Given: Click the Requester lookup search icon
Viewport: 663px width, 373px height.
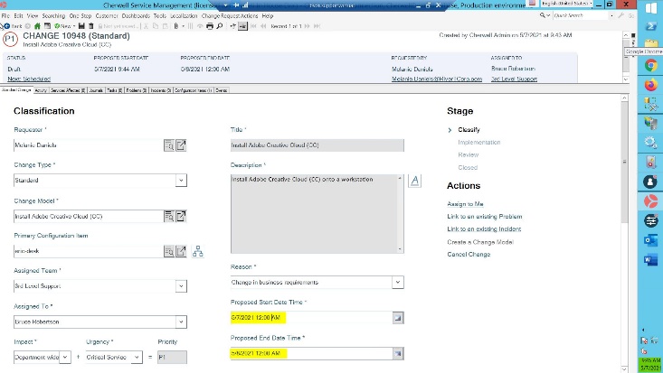Looking at the screenshot, I should pyautogui.click(x=168, y=145).
